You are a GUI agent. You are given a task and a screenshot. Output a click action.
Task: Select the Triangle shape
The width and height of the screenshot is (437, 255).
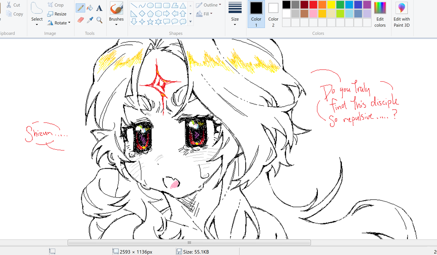coord(183,5)
